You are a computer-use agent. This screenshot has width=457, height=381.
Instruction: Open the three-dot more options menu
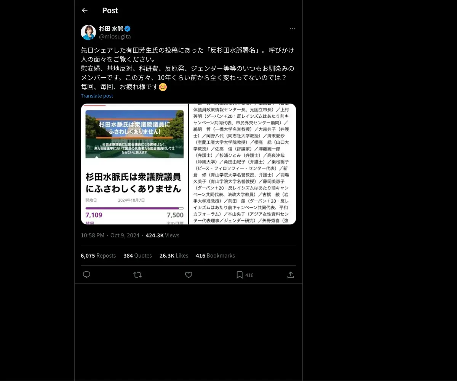click(292, 29)
